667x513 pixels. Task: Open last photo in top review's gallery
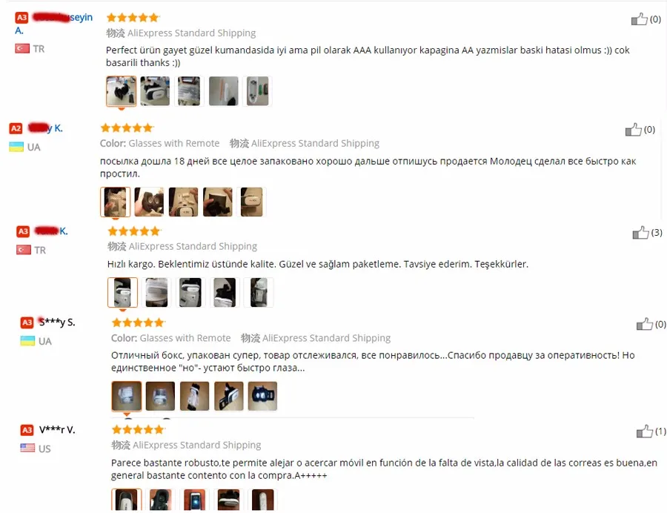point(258,91)
